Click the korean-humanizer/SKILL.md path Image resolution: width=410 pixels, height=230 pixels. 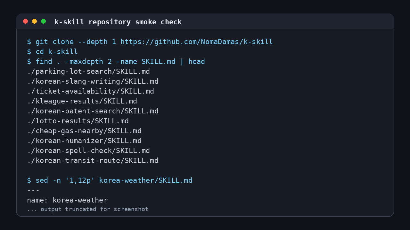tap(84, 141)
